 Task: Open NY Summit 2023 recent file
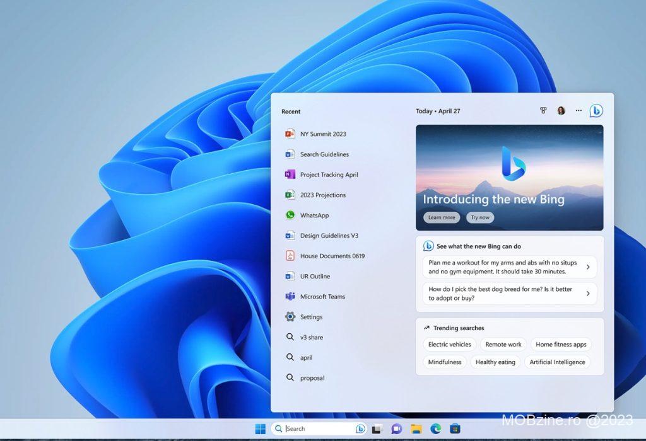[x=322, y=134]
